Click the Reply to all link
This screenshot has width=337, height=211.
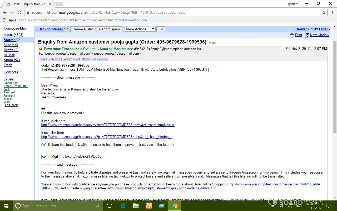[54, 59]
